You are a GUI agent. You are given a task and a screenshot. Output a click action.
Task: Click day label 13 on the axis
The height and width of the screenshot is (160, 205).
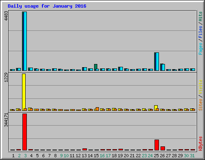click(x=84, y=156)
